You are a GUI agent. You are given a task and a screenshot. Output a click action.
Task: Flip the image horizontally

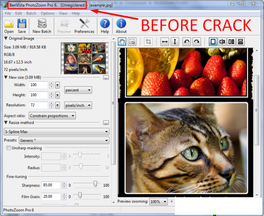[x=165, y=42]
